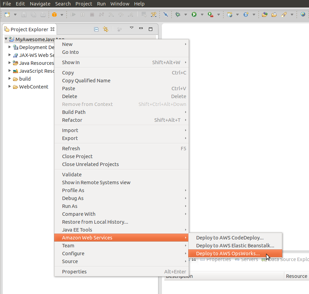
Task: Click the Skip All Breakpoints icon
Action: (166, 15)
